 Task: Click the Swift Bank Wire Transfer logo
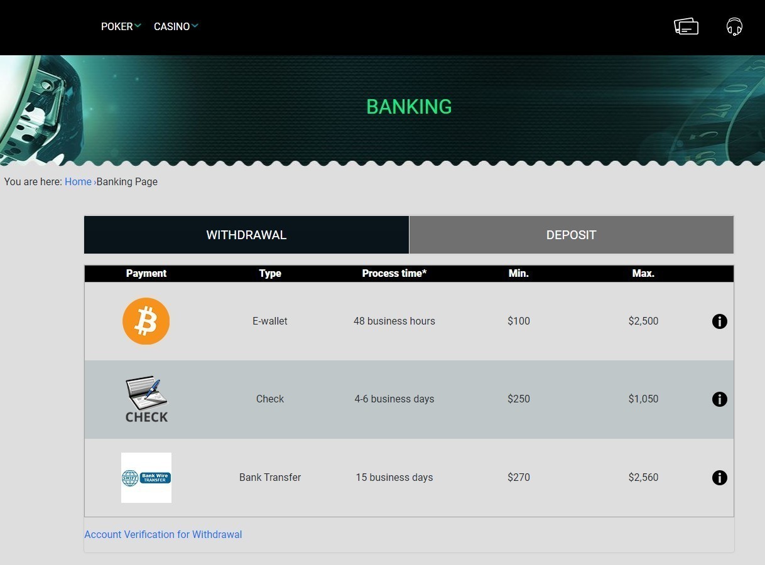point(146,477)
